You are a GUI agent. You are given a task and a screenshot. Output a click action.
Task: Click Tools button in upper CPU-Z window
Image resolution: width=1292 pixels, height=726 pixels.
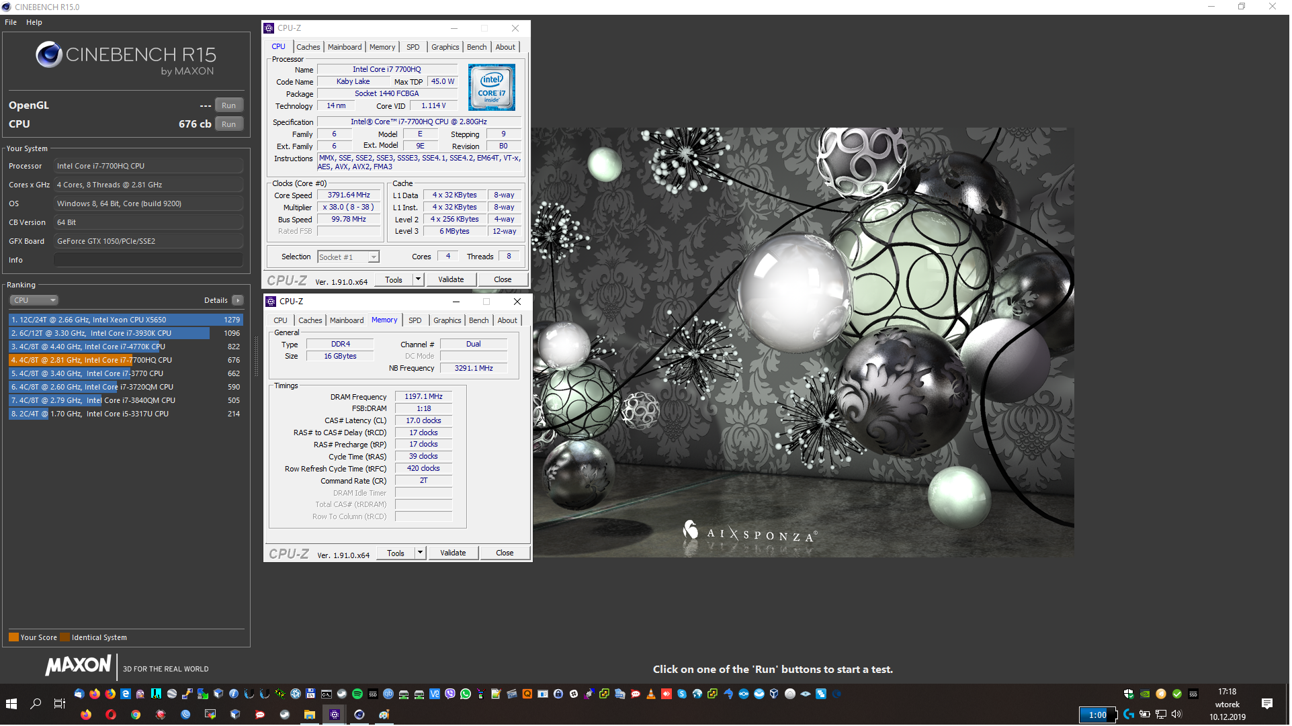(394, 280)
